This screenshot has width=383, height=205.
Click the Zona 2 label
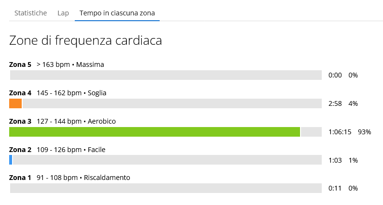20,150
